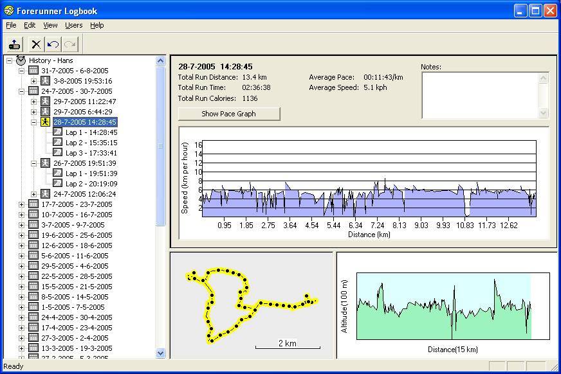Select the 10-7-2005 - 16-7-2005 week
The height and width of the screenshot is (374, 561).
tap(77, 215)
